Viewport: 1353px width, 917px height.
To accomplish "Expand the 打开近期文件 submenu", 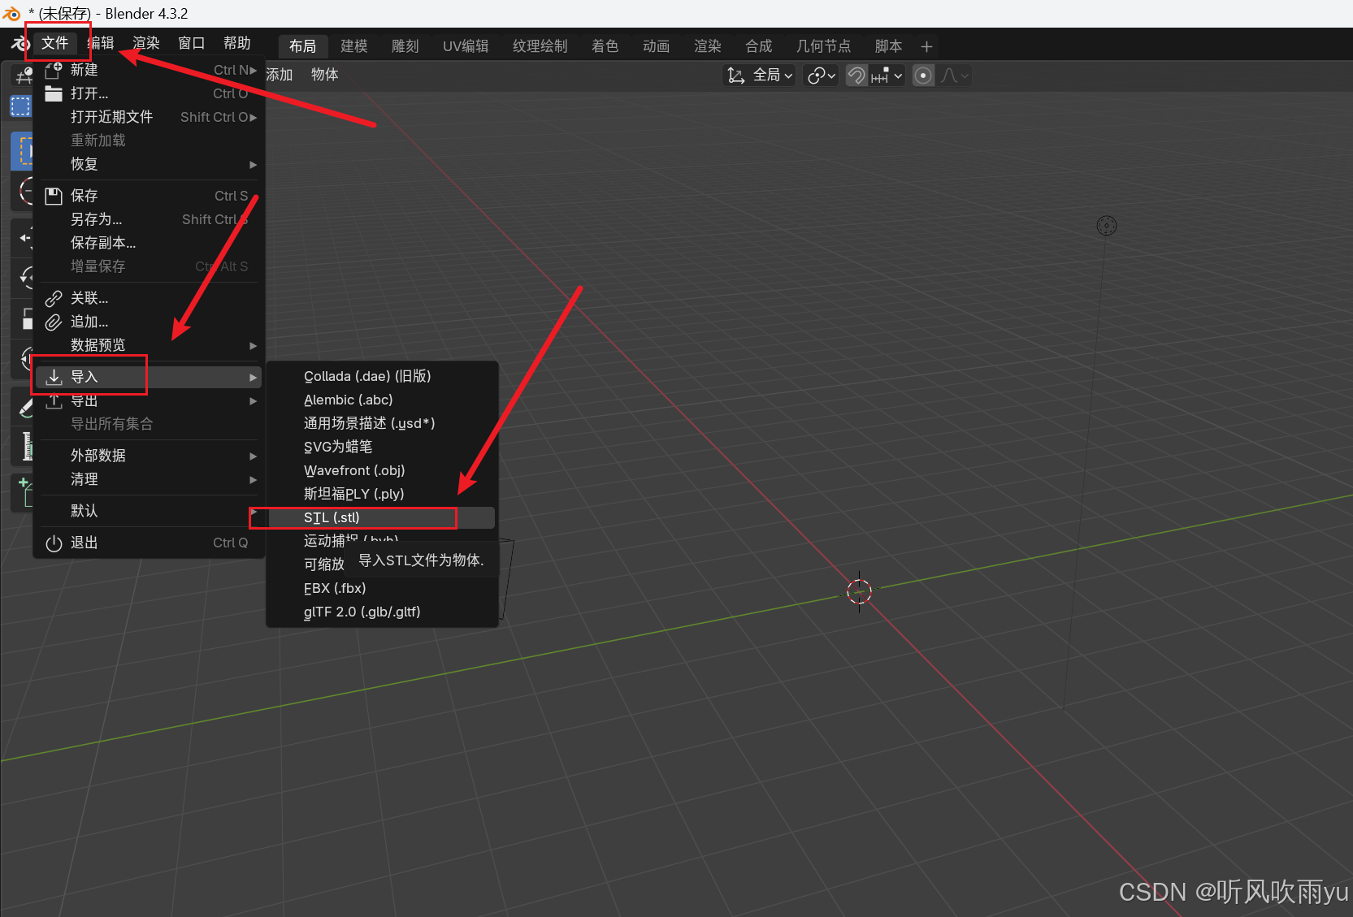I will coord(149,117).
